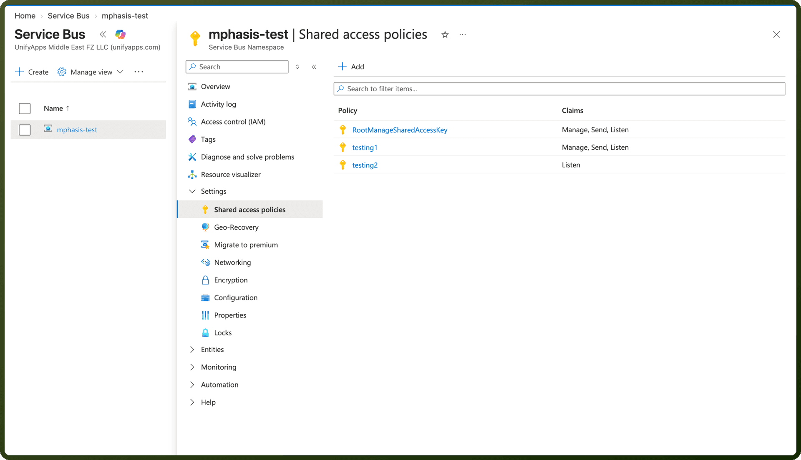
Task: Focus the Search to filter items field
Action: click(x=559, y=89)
